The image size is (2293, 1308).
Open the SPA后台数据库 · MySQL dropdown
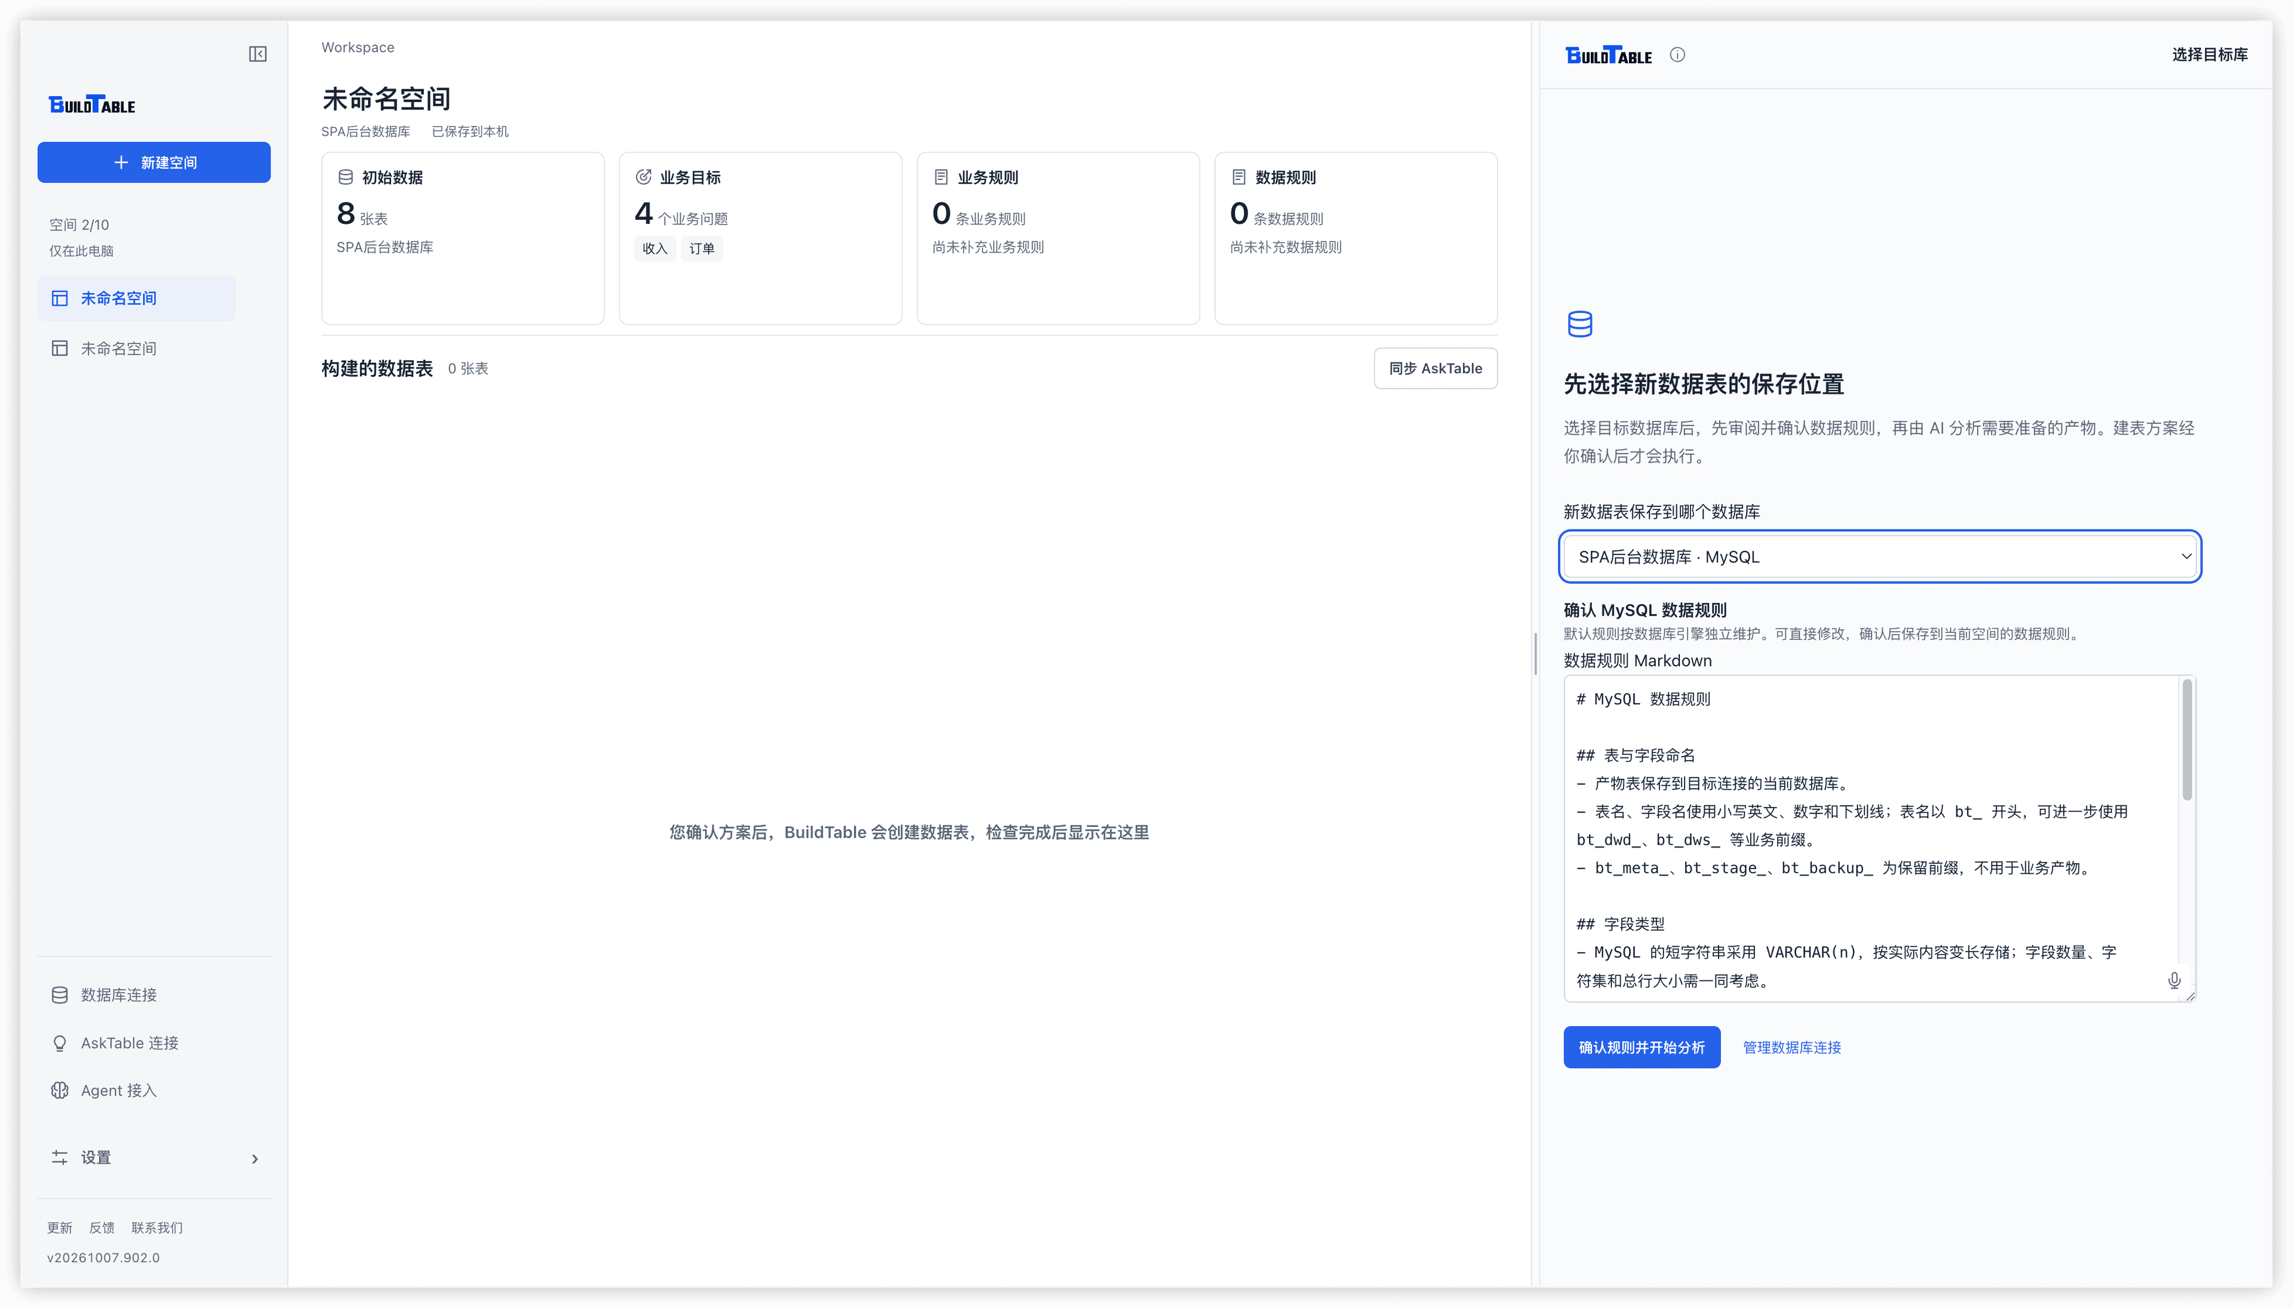(1880, 557)
